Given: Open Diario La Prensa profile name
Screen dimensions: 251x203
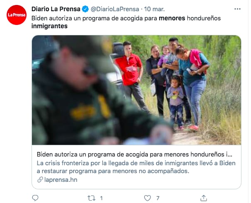Looking at the screenshot, I should tap(56, 9).
